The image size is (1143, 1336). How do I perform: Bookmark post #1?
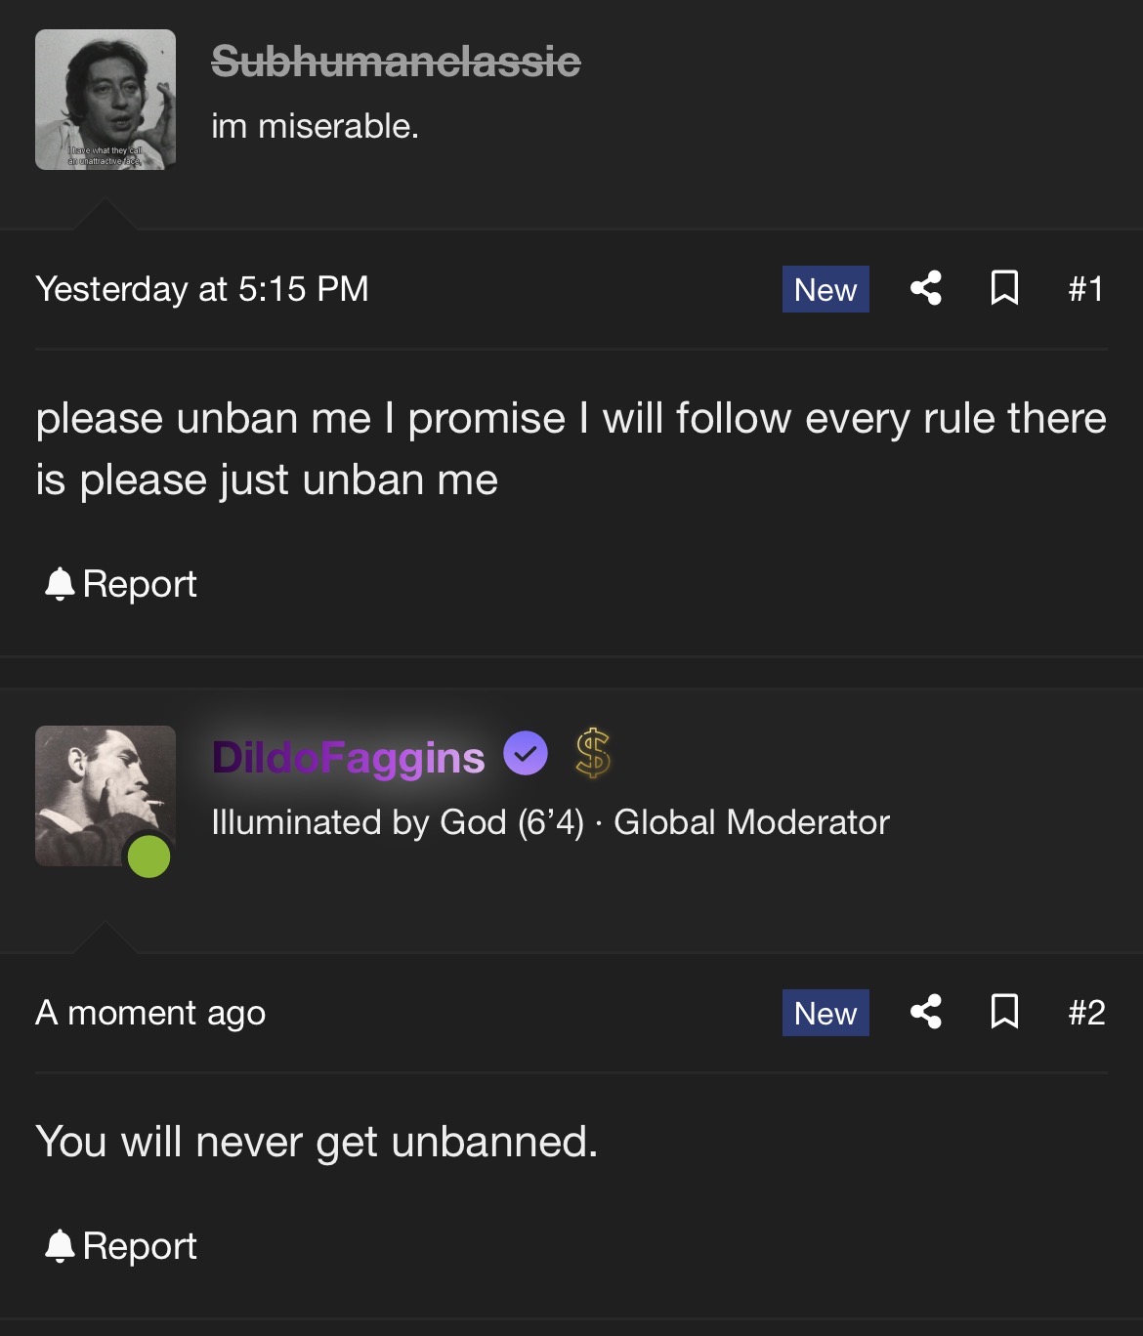[x=1004, y=288]
